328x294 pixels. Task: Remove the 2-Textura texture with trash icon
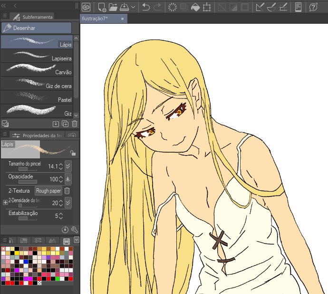67,191
